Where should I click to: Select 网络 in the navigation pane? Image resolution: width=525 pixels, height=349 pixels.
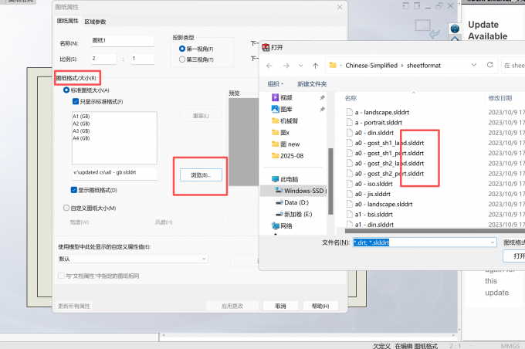pyautogui.click(x=286, y=226)
